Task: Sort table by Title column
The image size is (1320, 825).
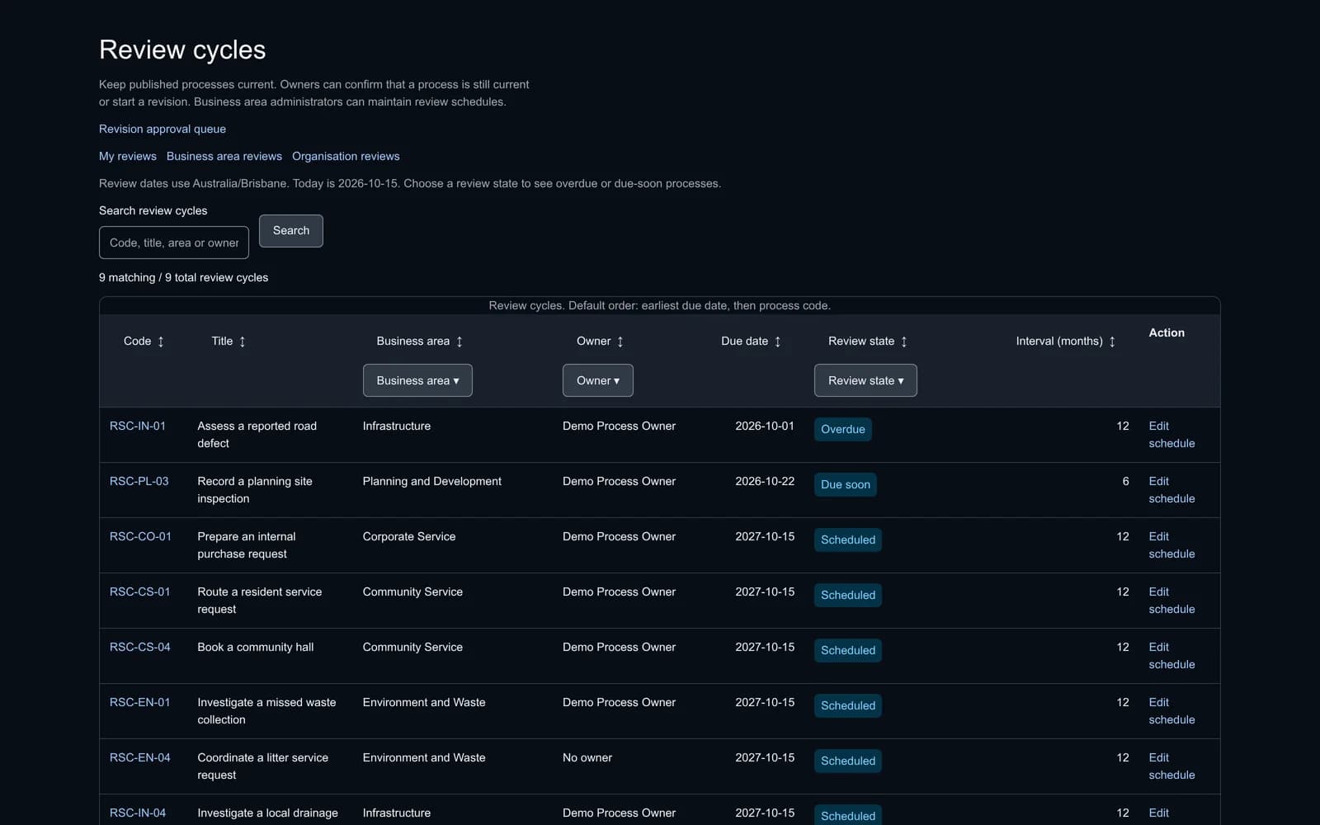Action: tap(229, 342)
